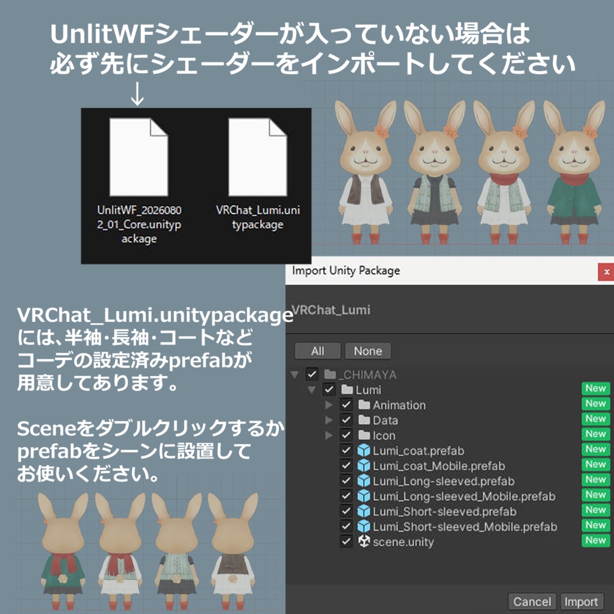This screenshot has height=614, width=614.
Task: Uncheck the Icon folder checkbox
Action: [346, 435]
